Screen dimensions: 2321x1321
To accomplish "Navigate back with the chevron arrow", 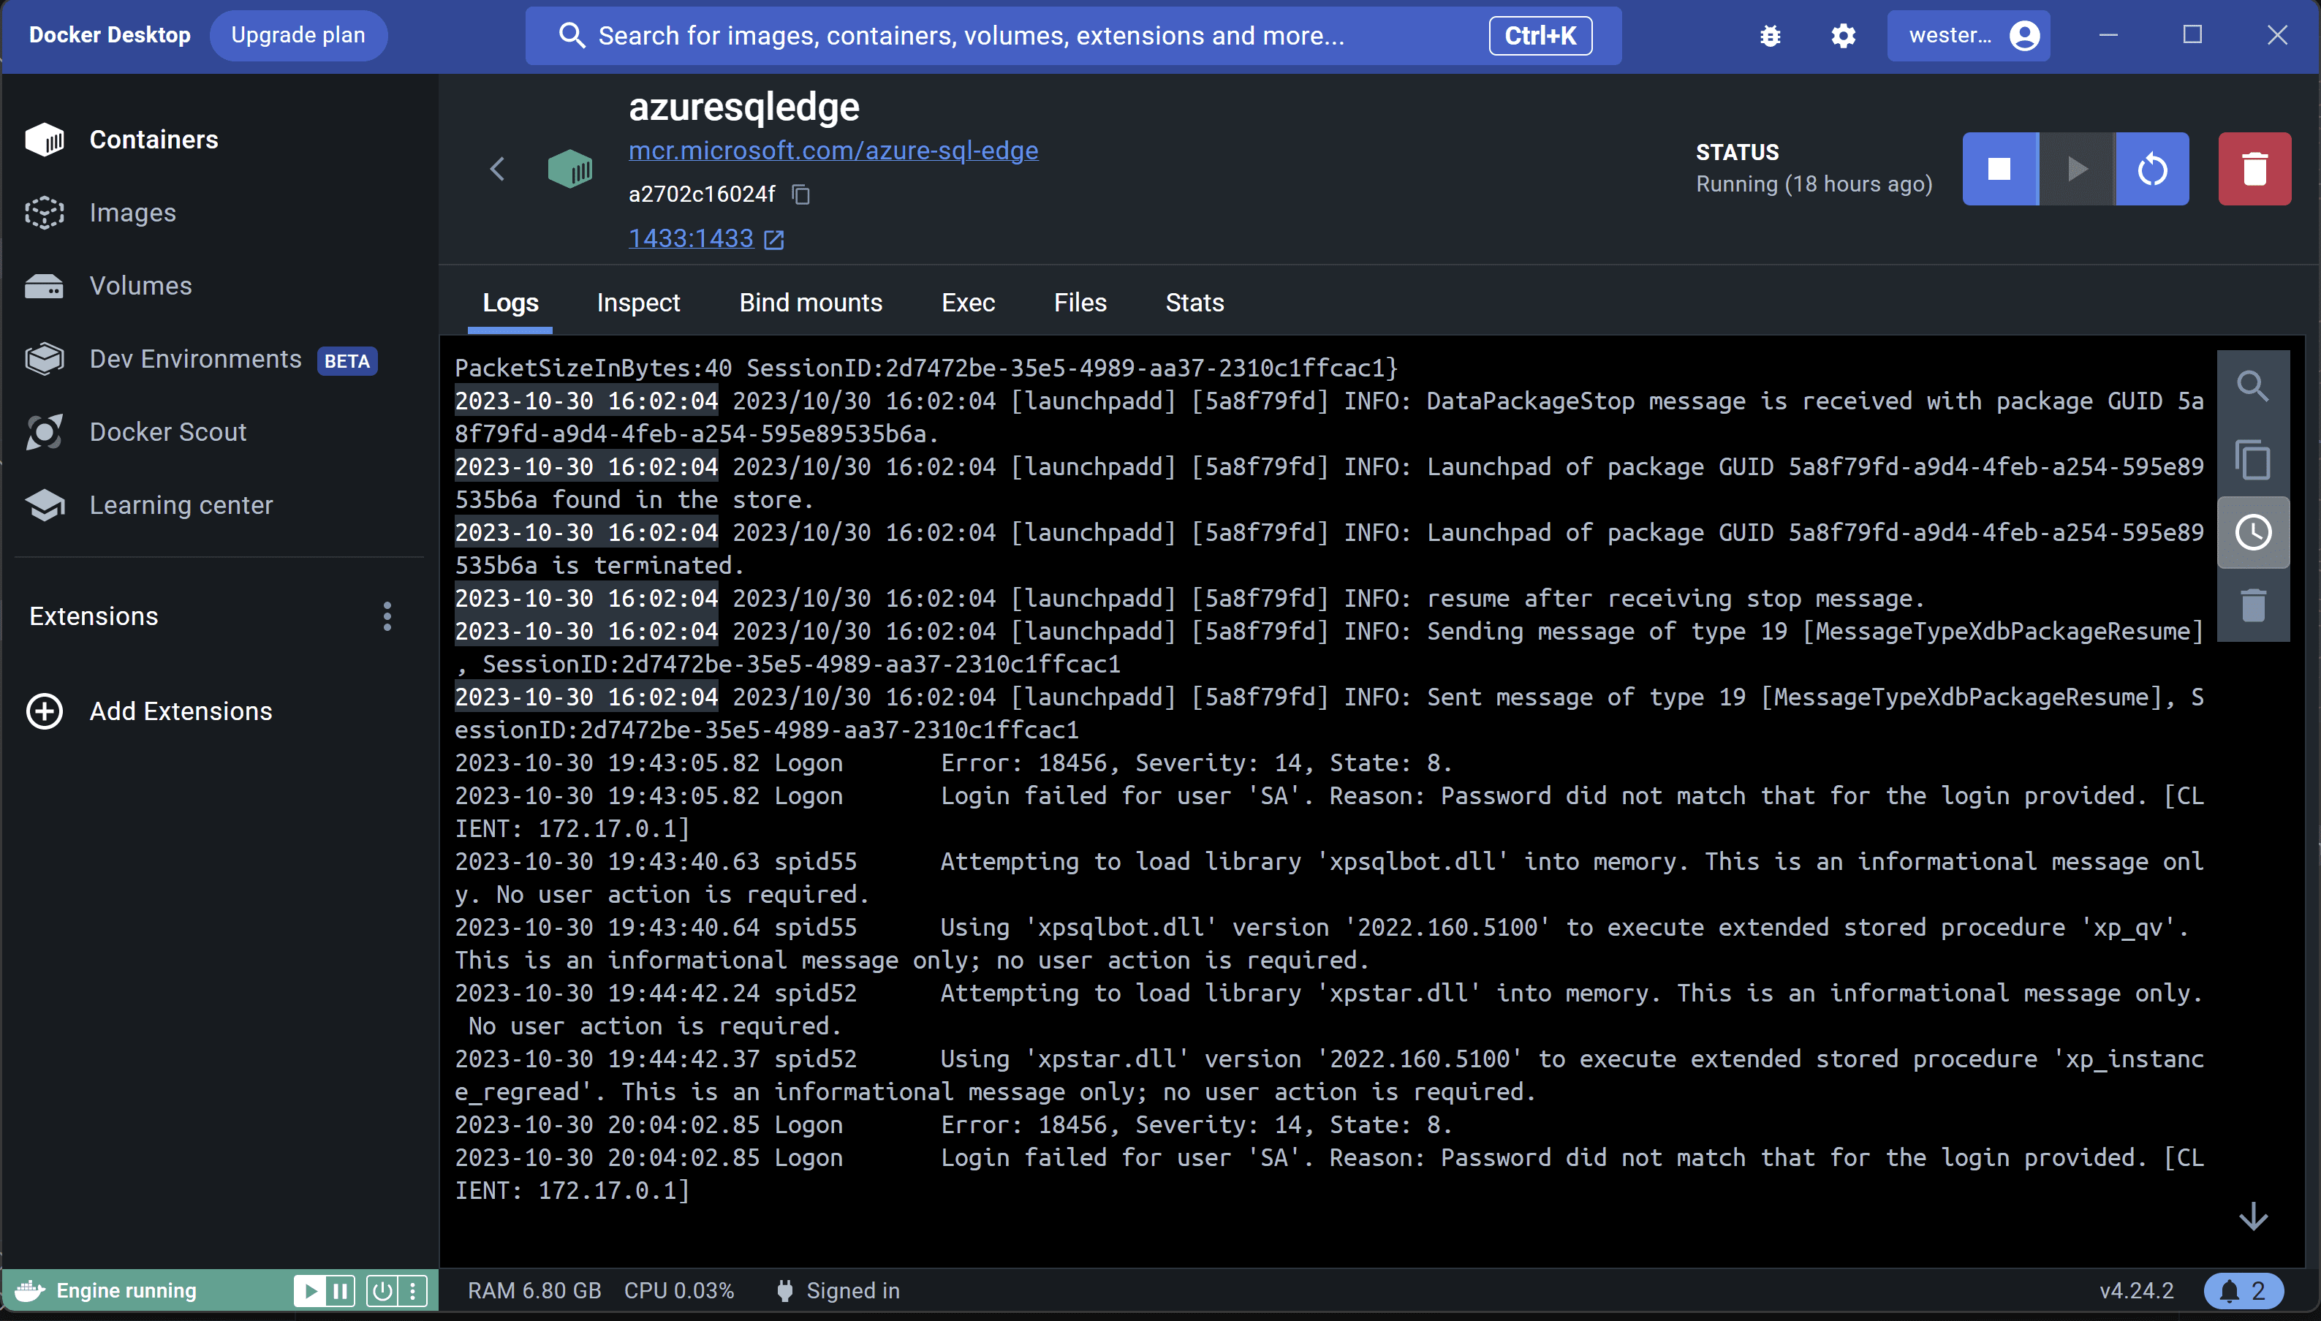I will click(497, 169).
